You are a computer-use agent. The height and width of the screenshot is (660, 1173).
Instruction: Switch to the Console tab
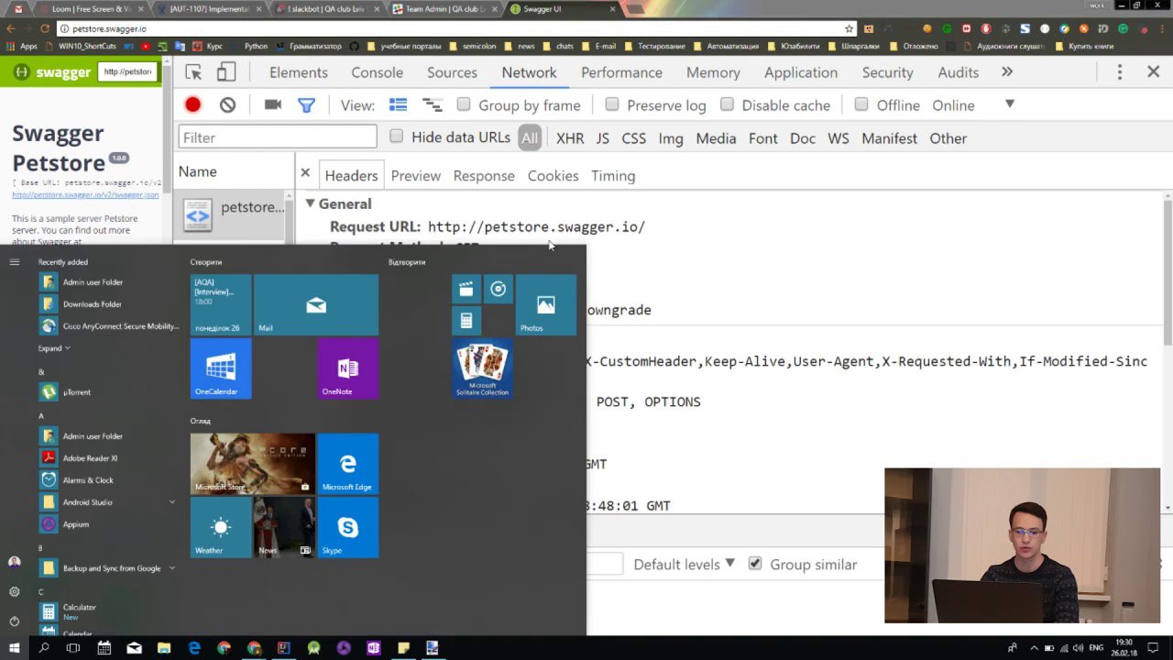(x=377, y=72)
